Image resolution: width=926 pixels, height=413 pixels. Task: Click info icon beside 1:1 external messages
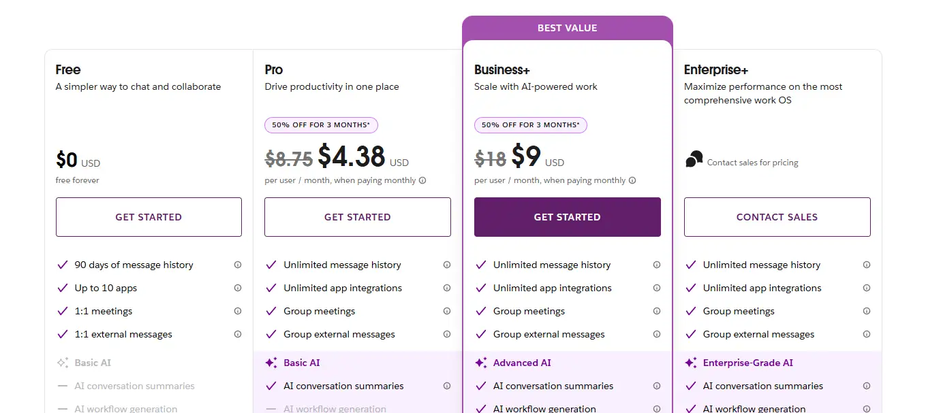(x=237, y=334)
